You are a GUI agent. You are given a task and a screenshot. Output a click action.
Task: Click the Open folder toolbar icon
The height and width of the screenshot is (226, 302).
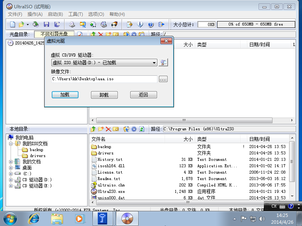(22, 24)
